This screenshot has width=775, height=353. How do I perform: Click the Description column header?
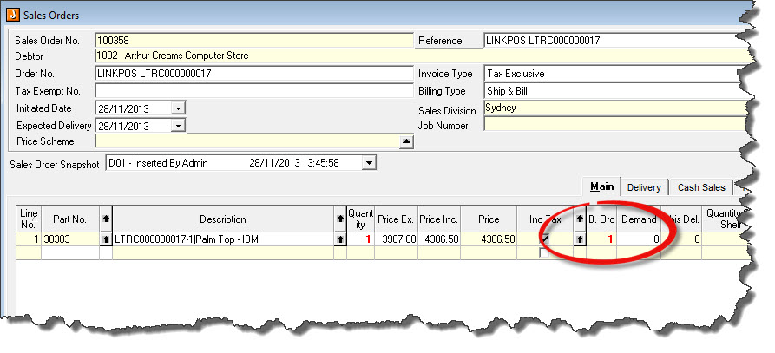pos(223,219)
